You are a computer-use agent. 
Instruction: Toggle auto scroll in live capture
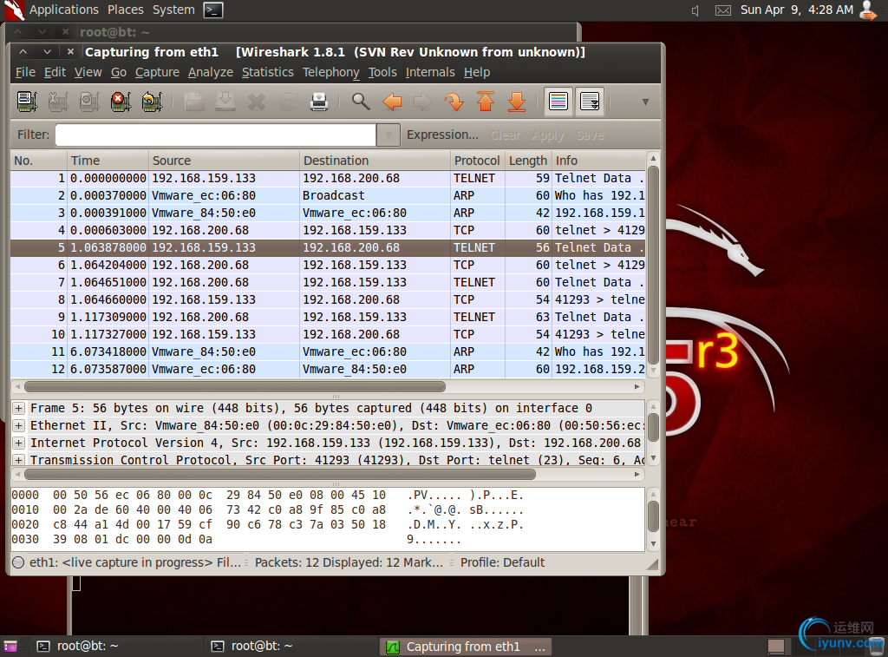coord(590,102)
